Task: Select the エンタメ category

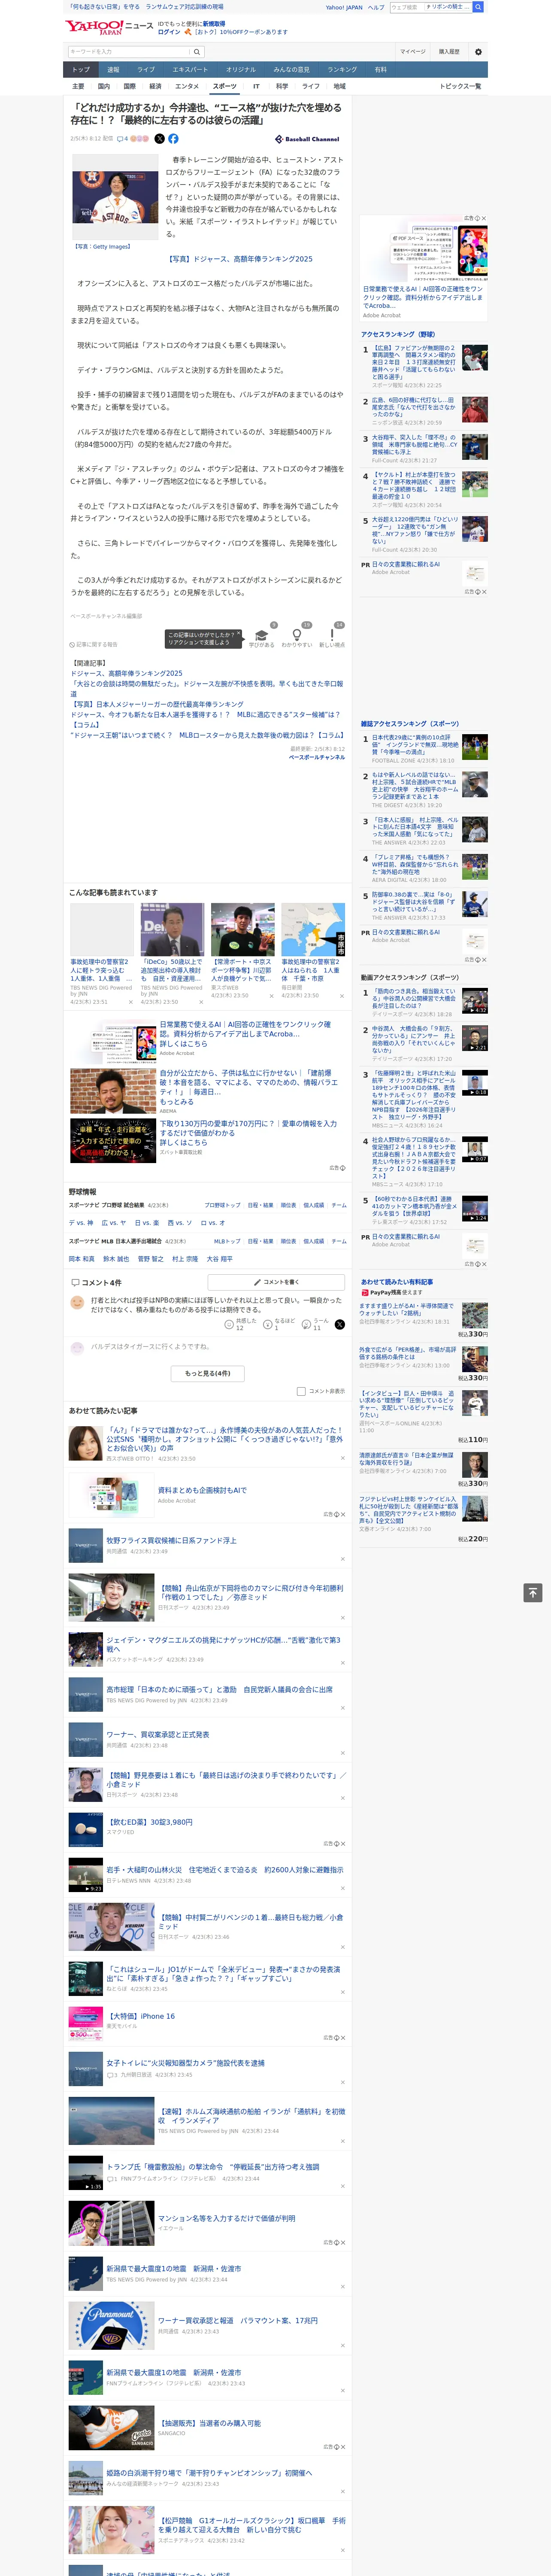Action: (187, 86)
